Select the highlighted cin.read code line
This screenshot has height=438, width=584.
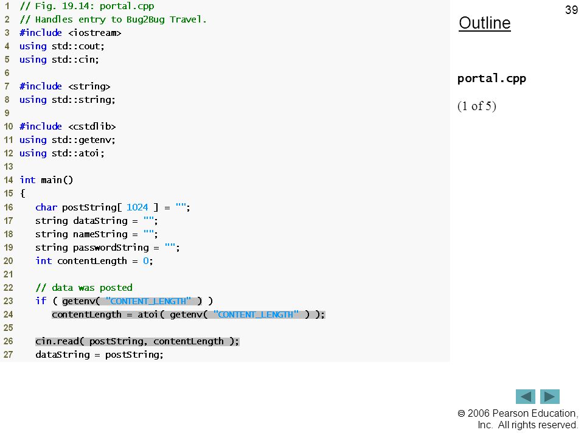(137, 341)
